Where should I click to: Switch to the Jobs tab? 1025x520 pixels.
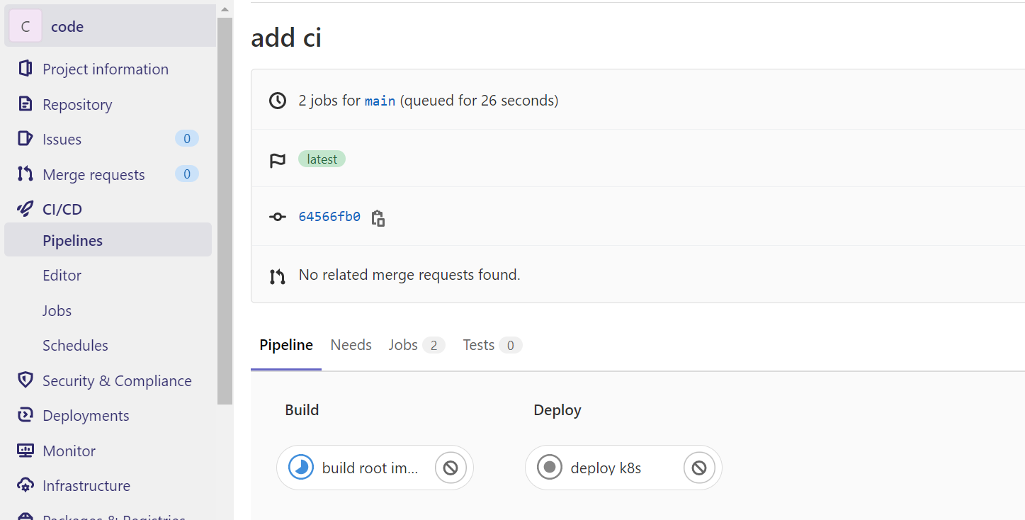pos(403,345)
